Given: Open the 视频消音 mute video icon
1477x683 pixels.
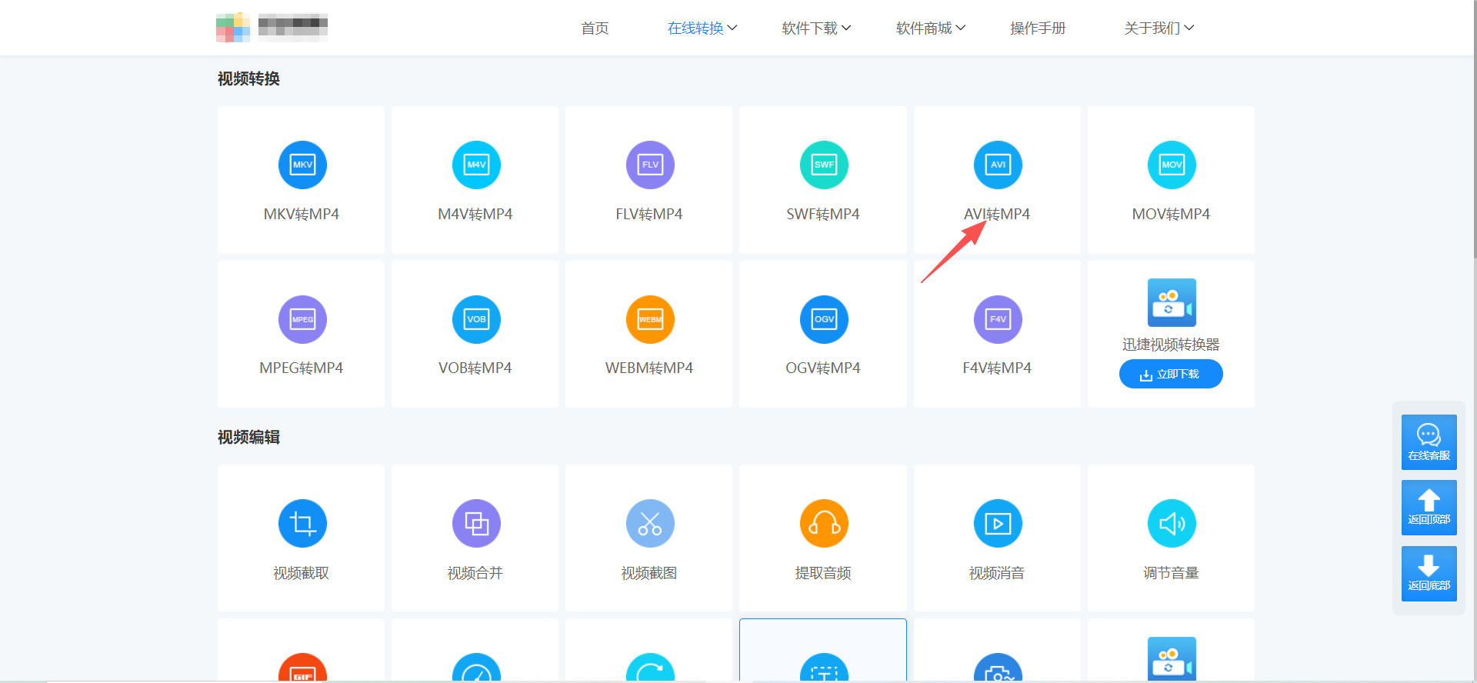Looking at the screenshot, I should pos(998,524).
